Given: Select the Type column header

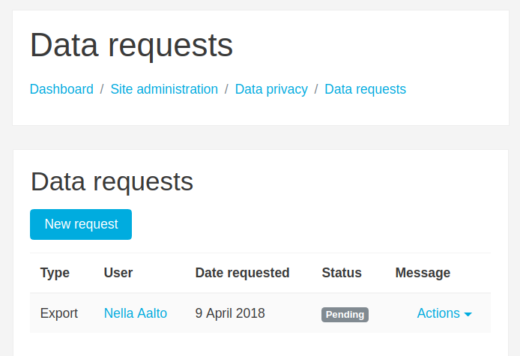Looking at the screenshot, I should [x=55, y=273].
